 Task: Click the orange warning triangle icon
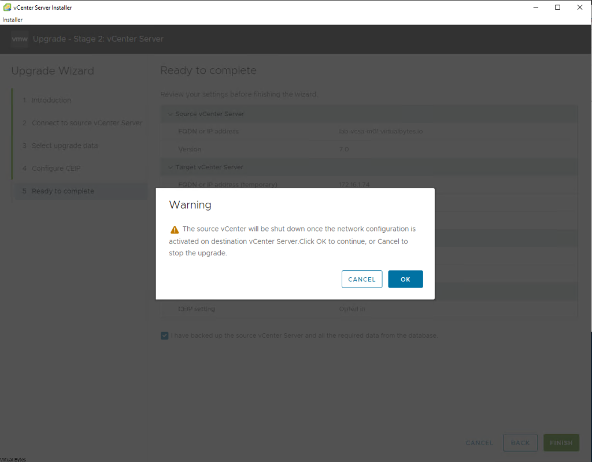[x=175, y=229]
